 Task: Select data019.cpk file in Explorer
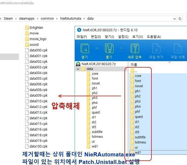(36, 141)
